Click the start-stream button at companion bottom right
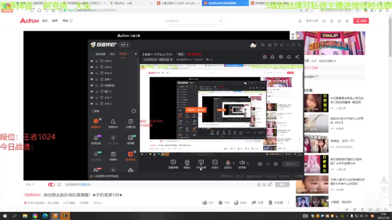 pyautogui.click(x=291, y=164)
